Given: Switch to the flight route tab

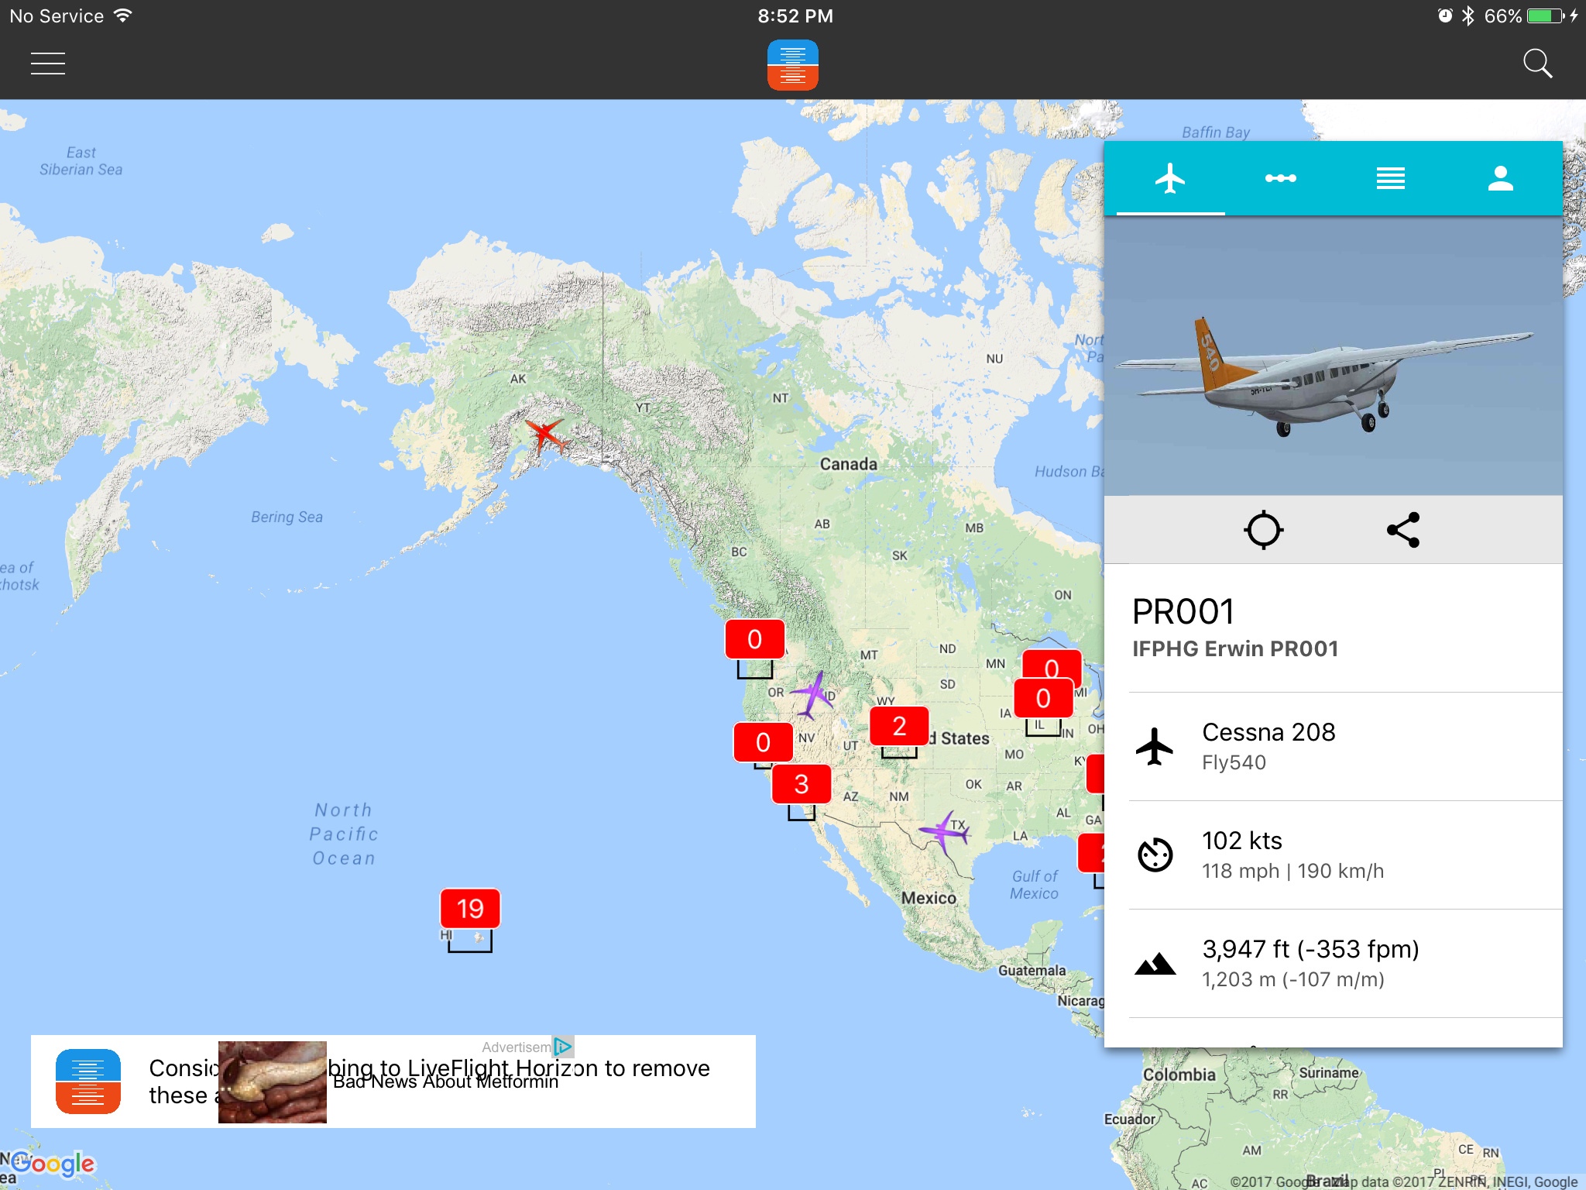Looking at the screenshot, I should [x=1280, y=178].
